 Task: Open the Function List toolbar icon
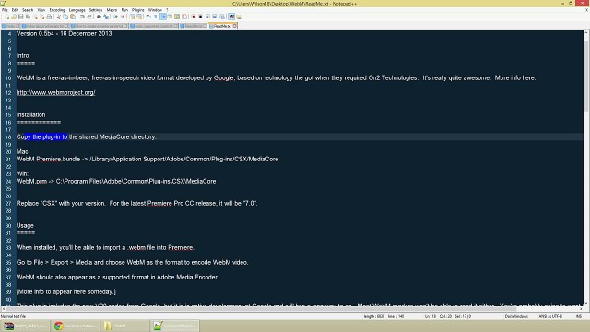(184, 17)
